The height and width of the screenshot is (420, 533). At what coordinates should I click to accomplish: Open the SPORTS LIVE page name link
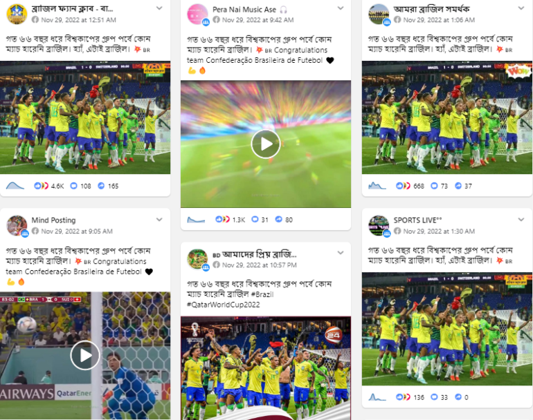tap(418, 220)
